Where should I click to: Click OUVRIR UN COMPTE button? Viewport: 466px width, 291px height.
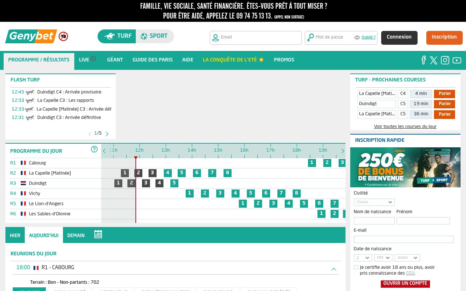click(x=405, y=283)
